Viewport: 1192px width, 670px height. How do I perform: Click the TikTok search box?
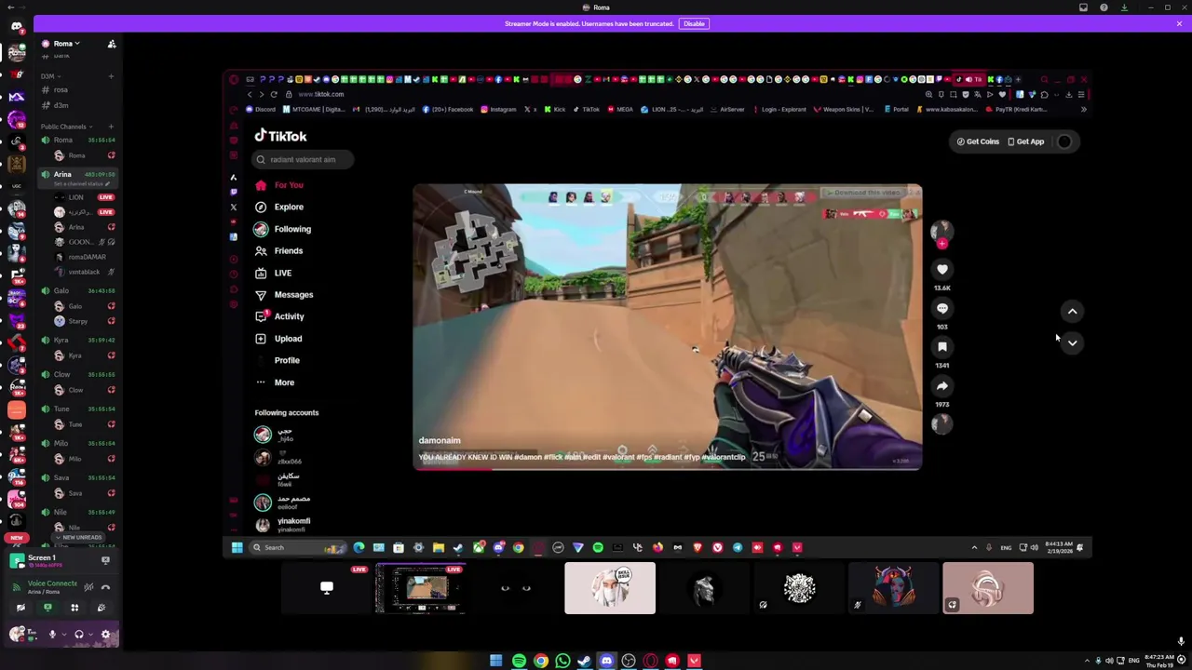pos(304,159)
